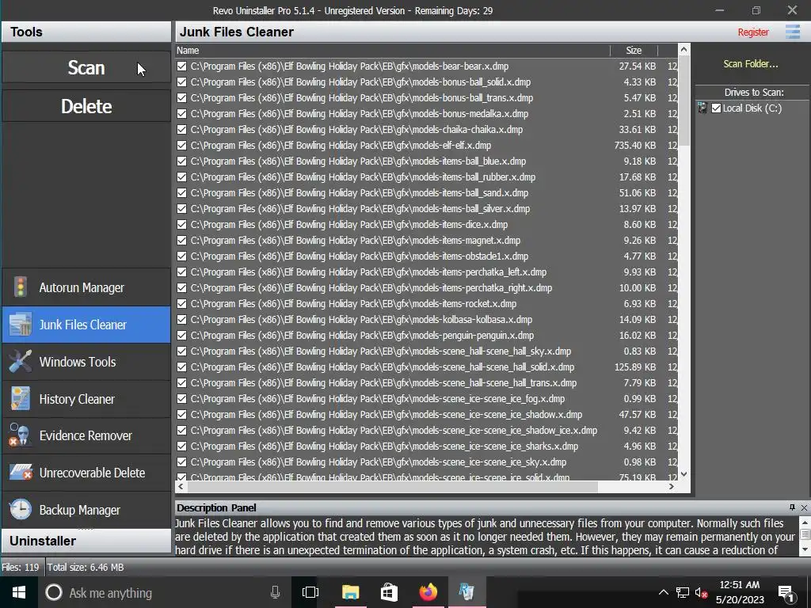Close the Description Panel
The height and width of the screenshot is (608, 811).
pyautogui.click(x=805, y=507)
